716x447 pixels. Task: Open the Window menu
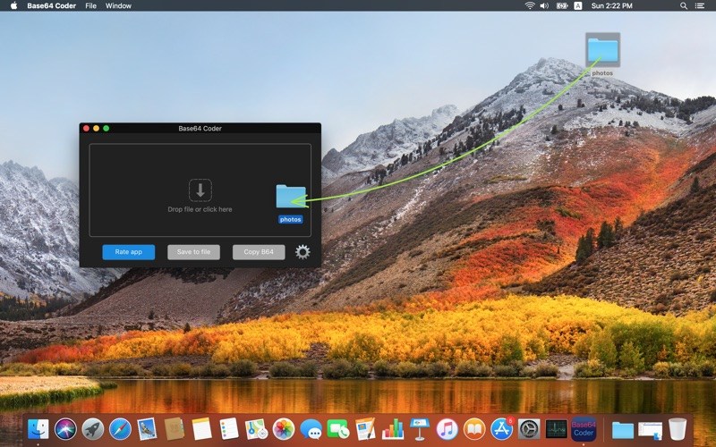coord(118,5)
